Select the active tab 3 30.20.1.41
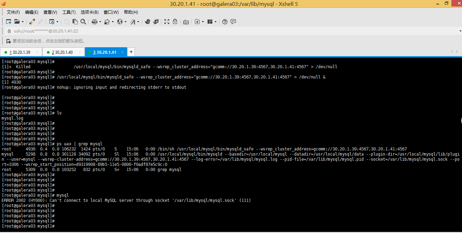 [105, 52]
